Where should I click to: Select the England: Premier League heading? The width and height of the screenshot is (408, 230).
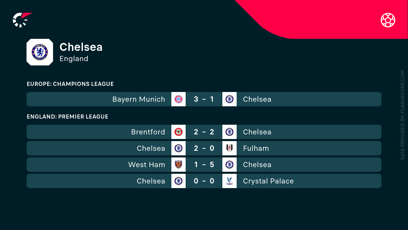pos(68,117)
